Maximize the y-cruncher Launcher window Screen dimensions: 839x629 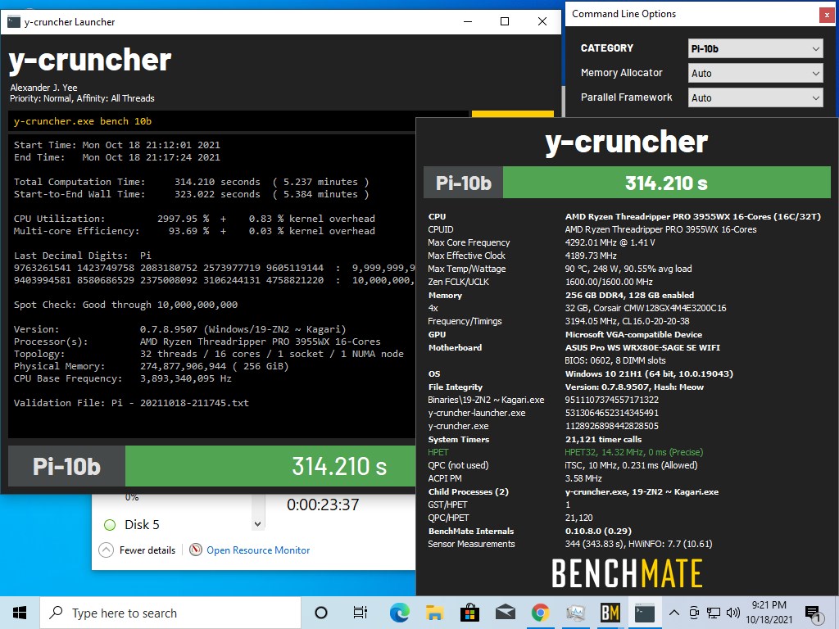(x=505, y=21)
